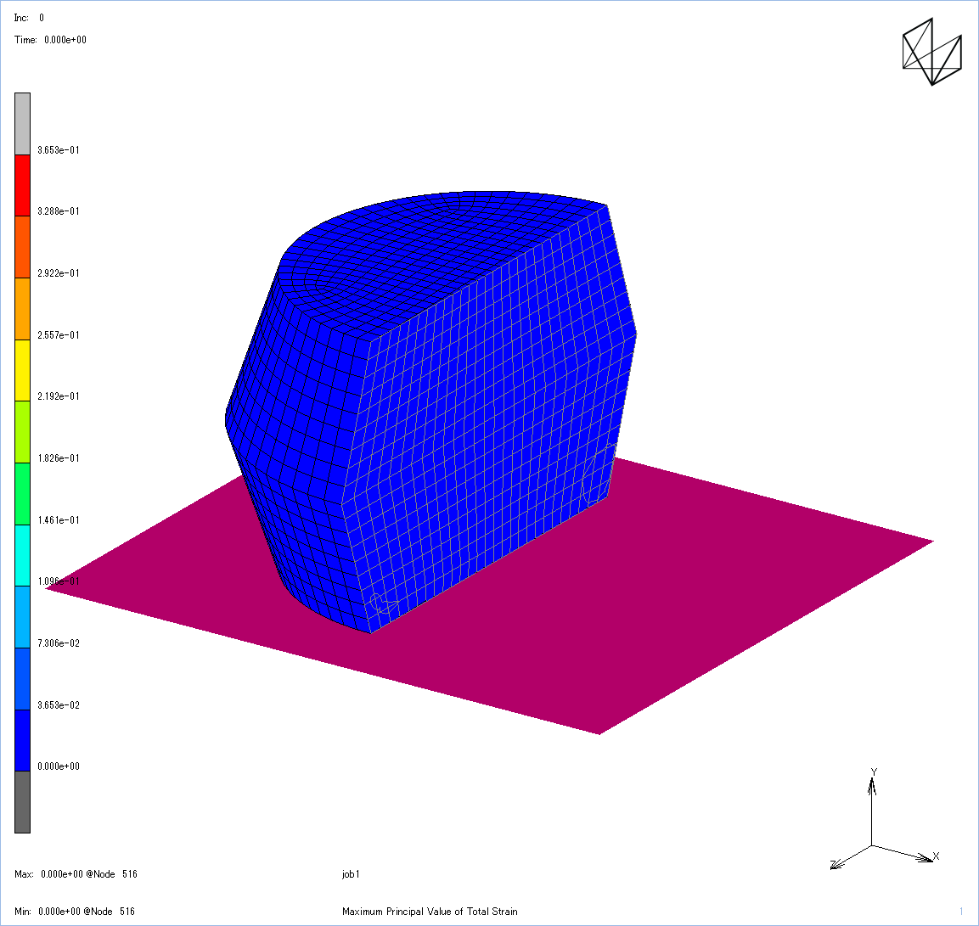
Task: Select the cyan legend color band
Action: pos(22,555)
